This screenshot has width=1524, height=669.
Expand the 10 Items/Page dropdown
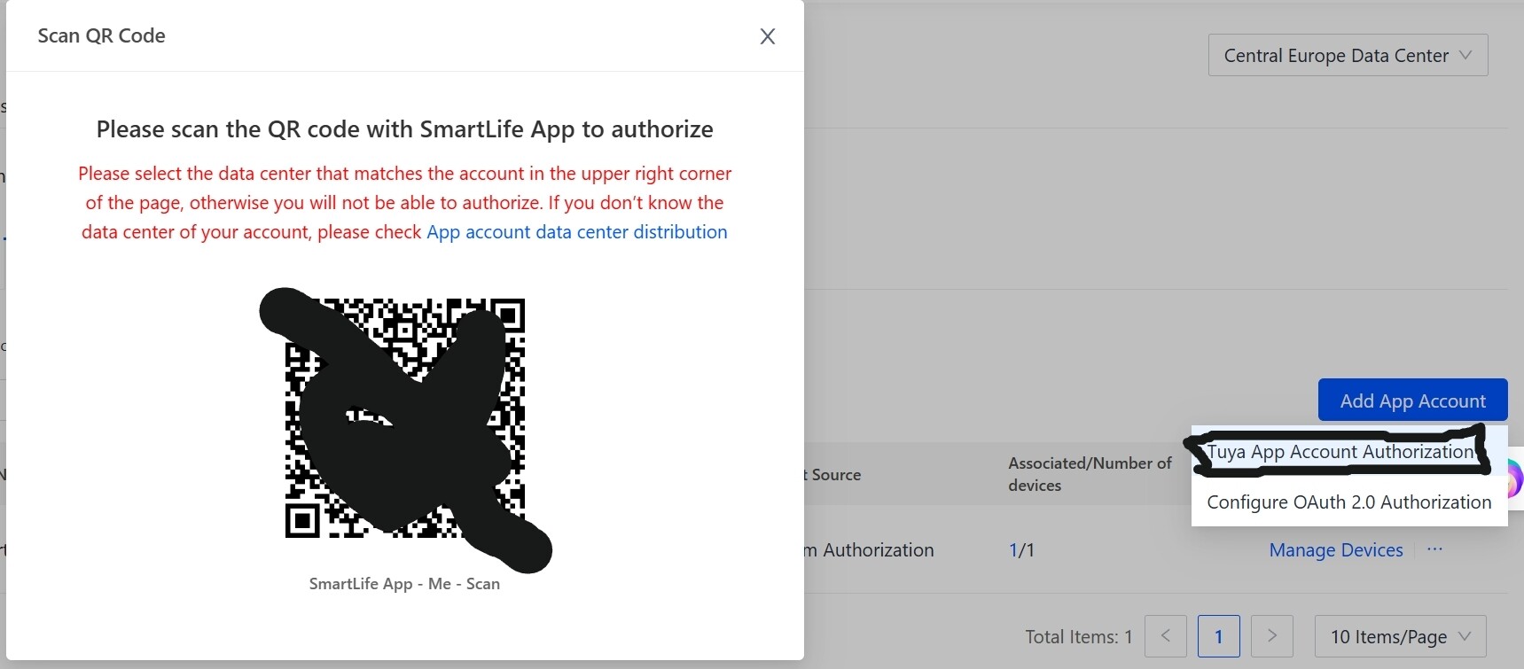tap(1399, 636)
